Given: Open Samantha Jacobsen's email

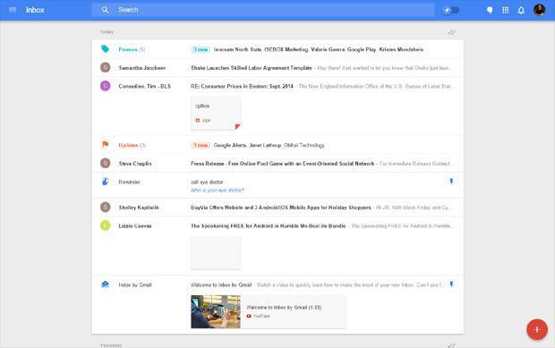Looking at the screenshot, I should pyautogui.click(x=277, y=68).
